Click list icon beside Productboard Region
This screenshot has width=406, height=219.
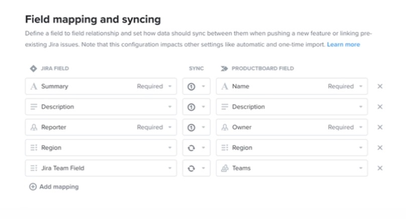(225, 148)
